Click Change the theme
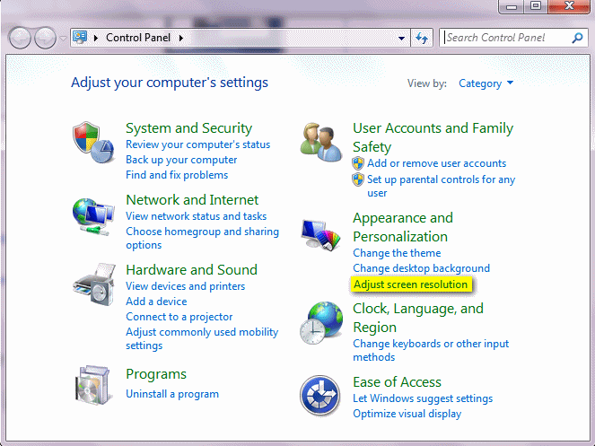Viewport: 595px width, 446px height. [x=397, y=253]
